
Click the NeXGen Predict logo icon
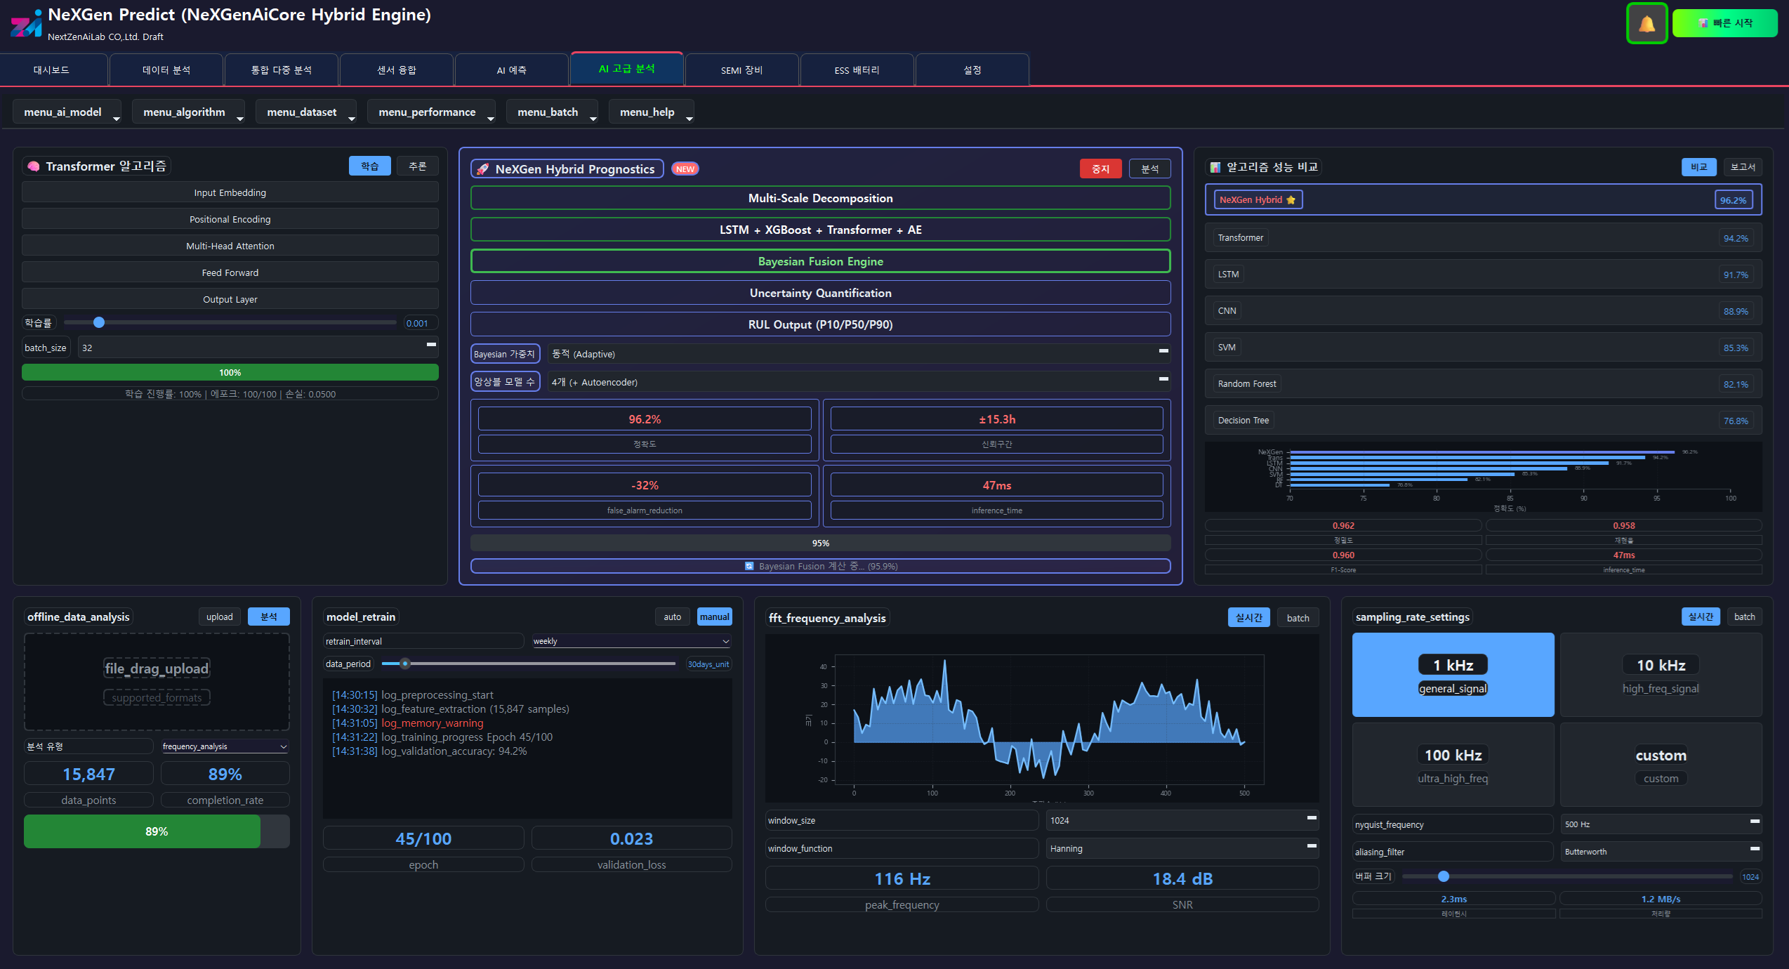(26, 25)
